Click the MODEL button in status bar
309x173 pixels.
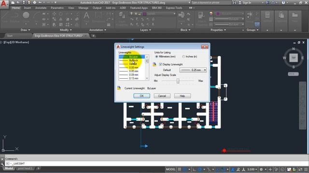tap(170, 169)
